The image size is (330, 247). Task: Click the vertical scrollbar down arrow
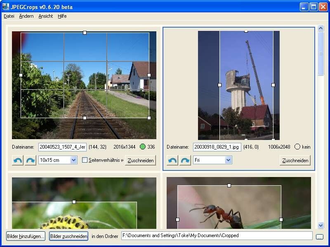pos(321,225)
